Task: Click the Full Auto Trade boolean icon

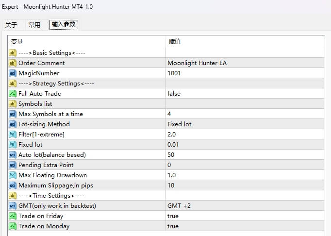Action: click(13, 94)
